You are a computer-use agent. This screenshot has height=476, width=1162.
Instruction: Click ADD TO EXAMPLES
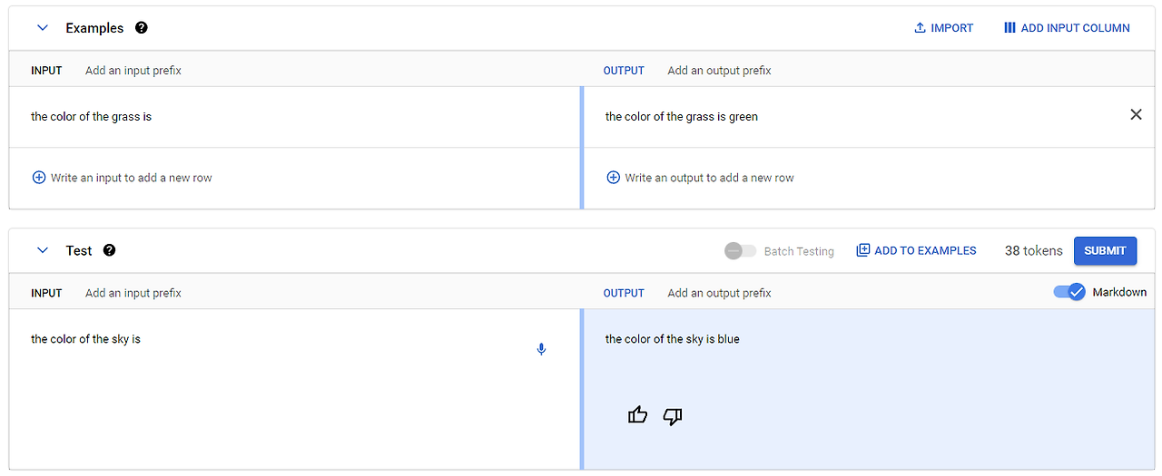coord(916,250)
